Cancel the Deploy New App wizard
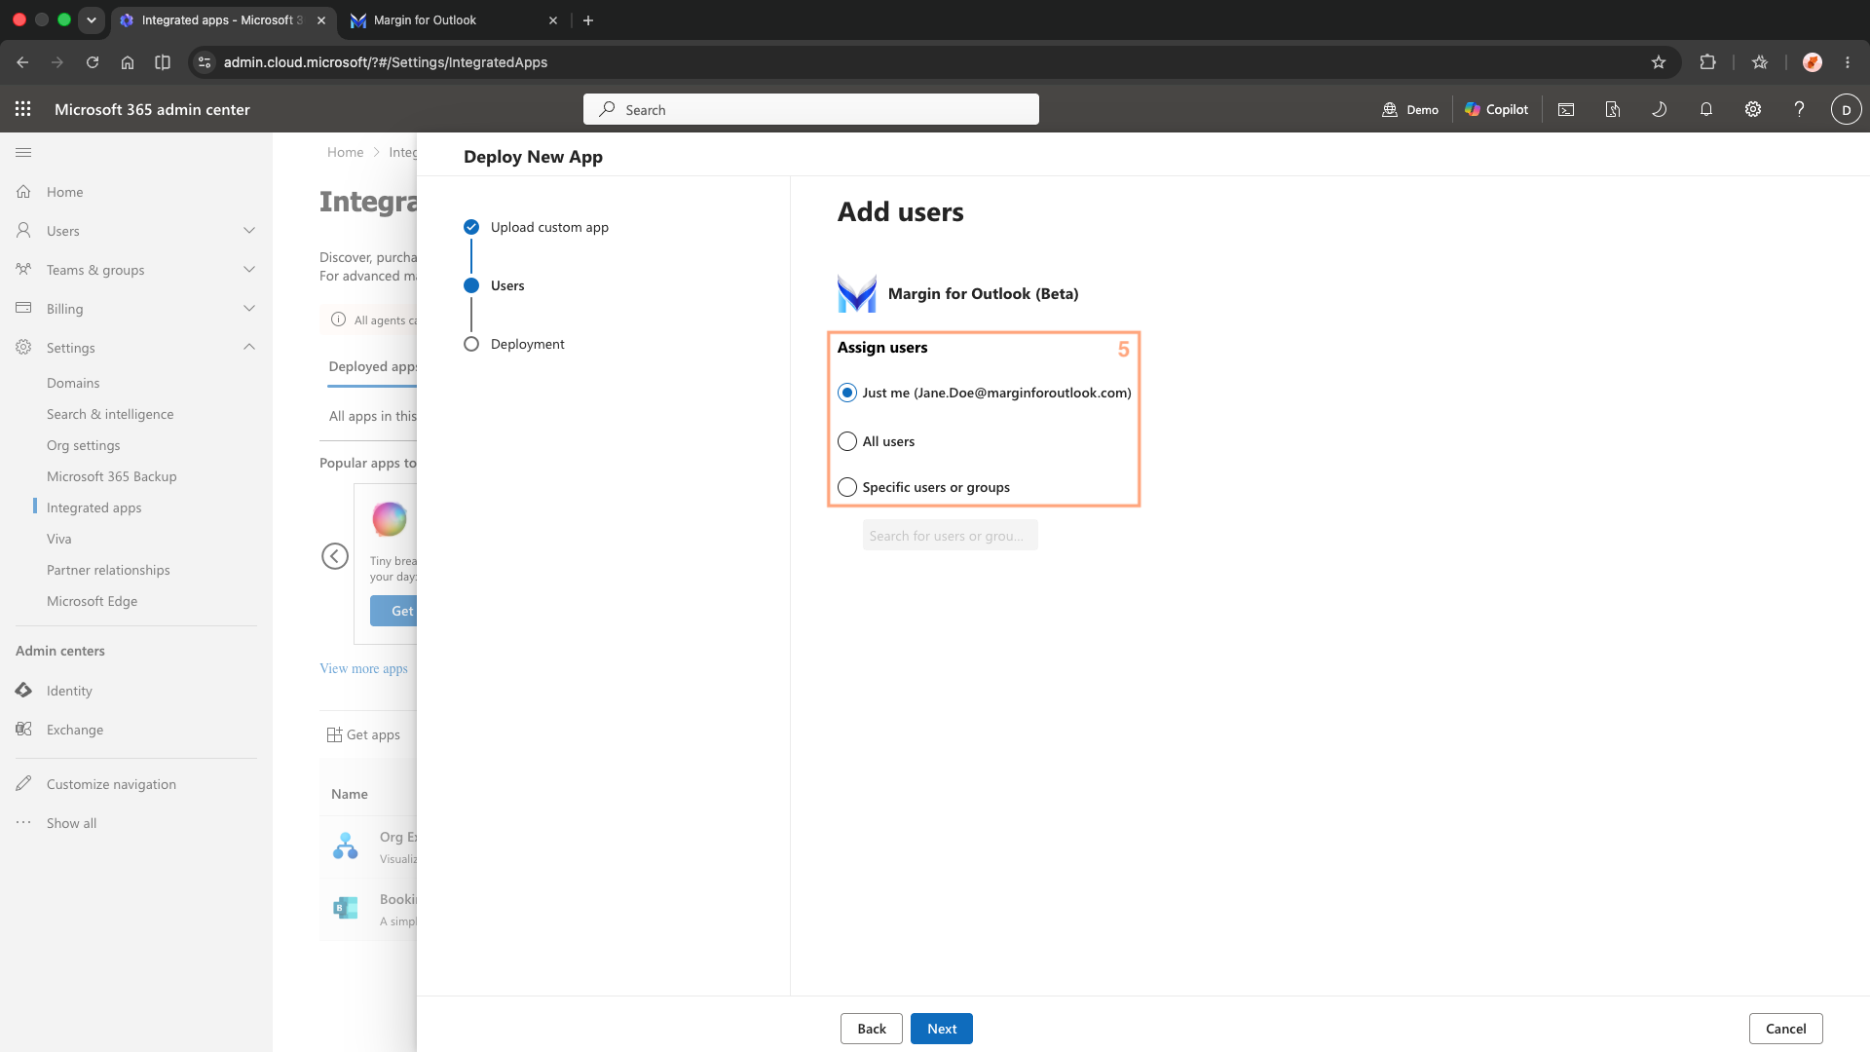 (x=1786, y=1029)
